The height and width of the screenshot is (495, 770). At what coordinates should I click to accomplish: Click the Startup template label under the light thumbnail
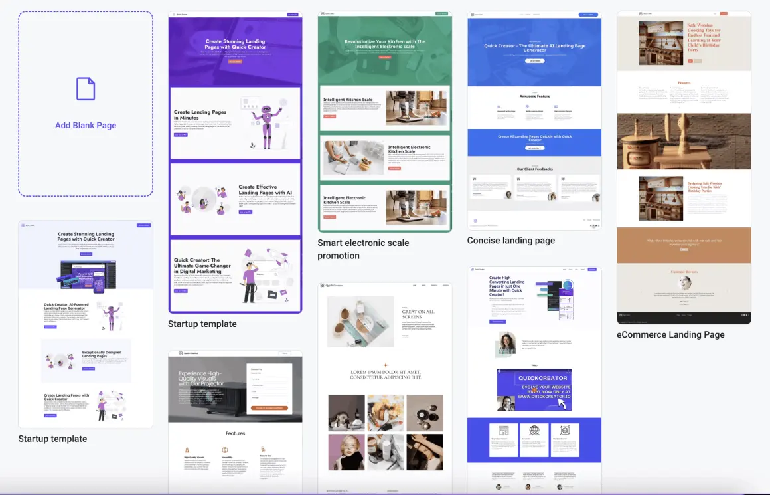point(52,439)
